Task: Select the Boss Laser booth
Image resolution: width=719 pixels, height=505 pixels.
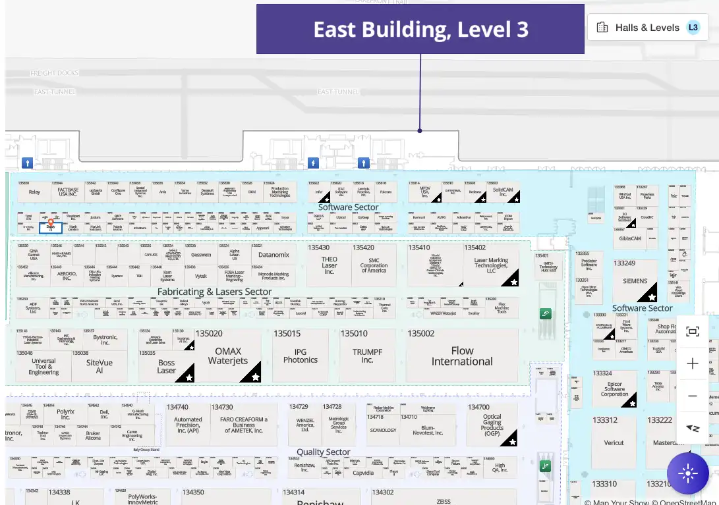Action: (x=167, y=367)
